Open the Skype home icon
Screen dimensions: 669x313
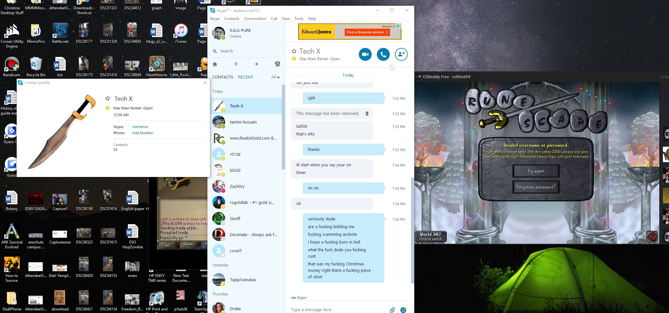point(215,64)
